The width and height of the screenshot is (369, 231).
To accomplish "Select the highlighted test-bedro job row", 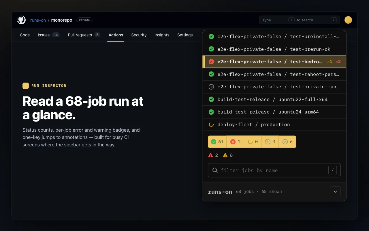I will (x=274, y=62).
